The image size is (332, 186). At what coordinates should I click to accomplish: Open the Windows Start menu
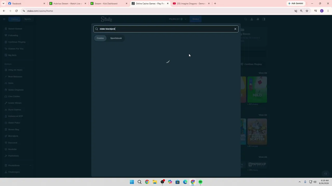coord(132,182)
